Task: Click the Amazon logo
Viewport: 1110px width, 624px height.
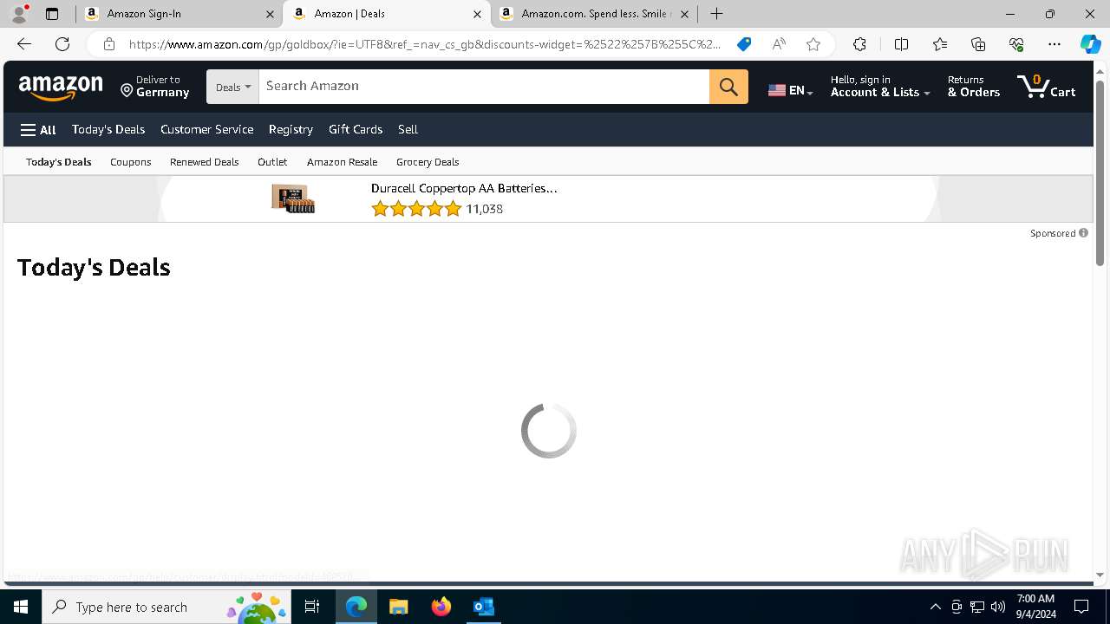Action: (61, 87)
